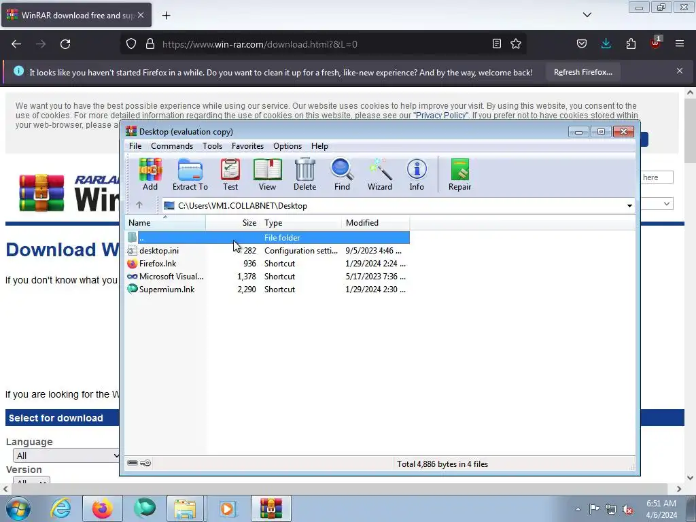
Task: Sort by the Type column header
Action: tap(301, 223)
